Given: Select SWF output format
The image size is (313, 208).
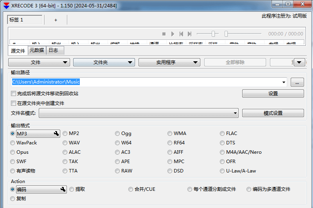Looking at the screenshot, I should [x=13, y=162].
